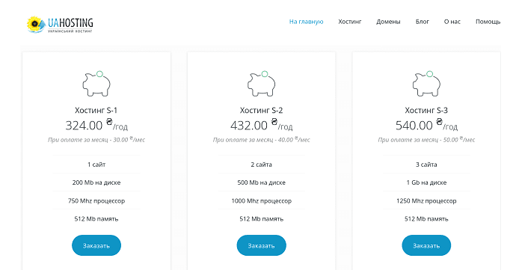This screenshot has width=516, height=270.
Task: Click '1 Gb на диске' feature
Action: 426,182
